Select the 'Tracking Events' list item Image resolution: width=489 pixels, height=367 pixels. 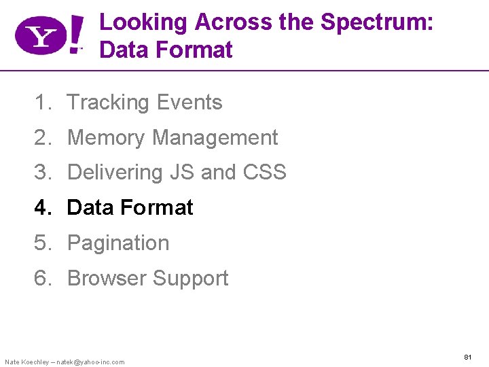[145, 103]
